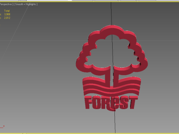Click the "Total" statistics heading

(7, 11)
